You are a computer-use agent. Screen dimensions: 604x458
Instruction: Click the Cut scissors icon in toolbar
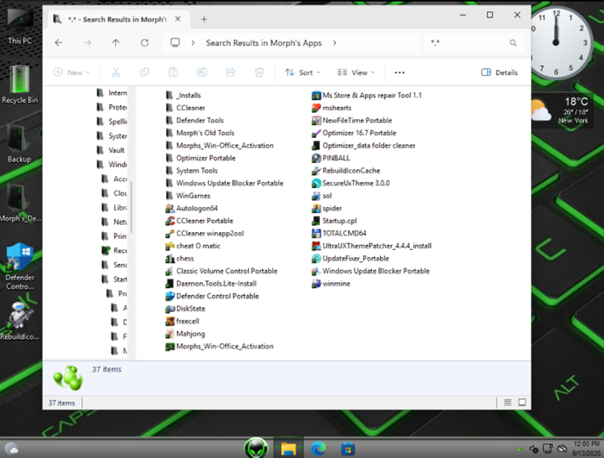coord(116,73)
